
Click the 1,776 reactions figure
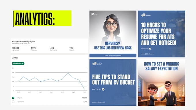[x=33, y=48]
